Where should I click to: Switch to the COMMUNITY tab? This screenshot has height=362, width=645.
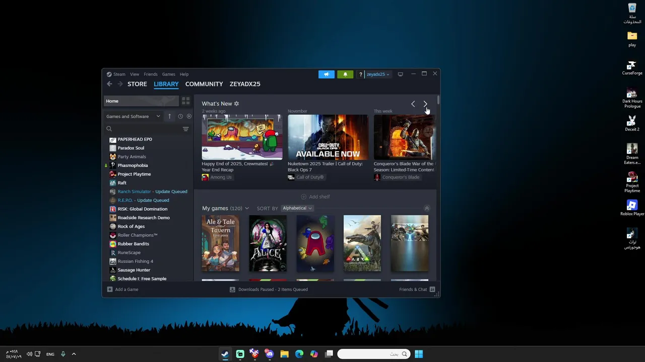(x=204, y=84)
